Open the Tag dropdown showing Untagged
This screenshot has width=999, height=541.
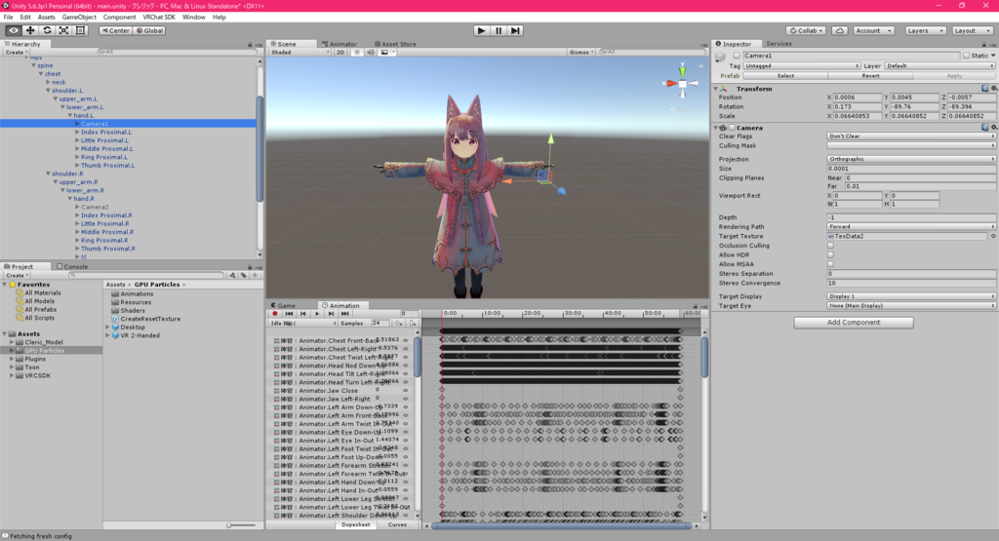pyautogui.click(x=802, y=65)
